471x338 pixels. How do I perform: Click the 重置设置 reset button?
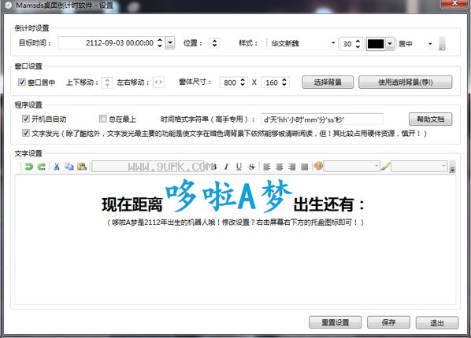coord(336,322)
